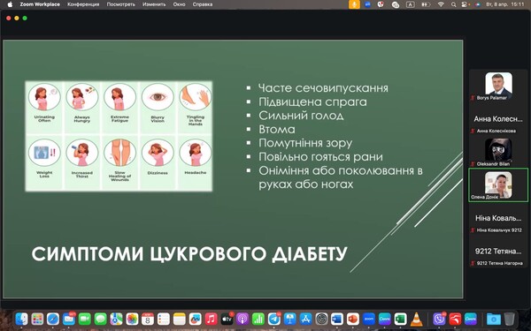Select Borys Palamar participant video tile
Viewport: 531px width, 331px height.
(x=498, y=87)
